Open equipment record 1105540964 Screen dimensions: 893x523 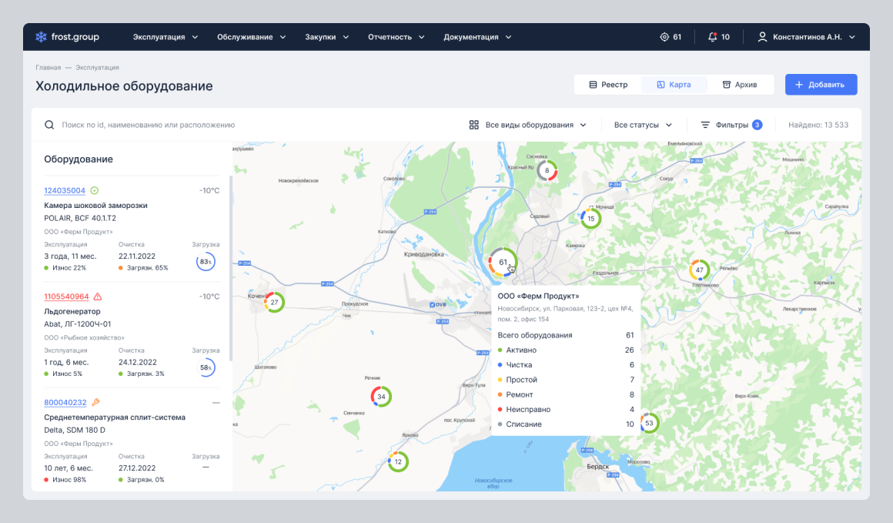(66, 297)
